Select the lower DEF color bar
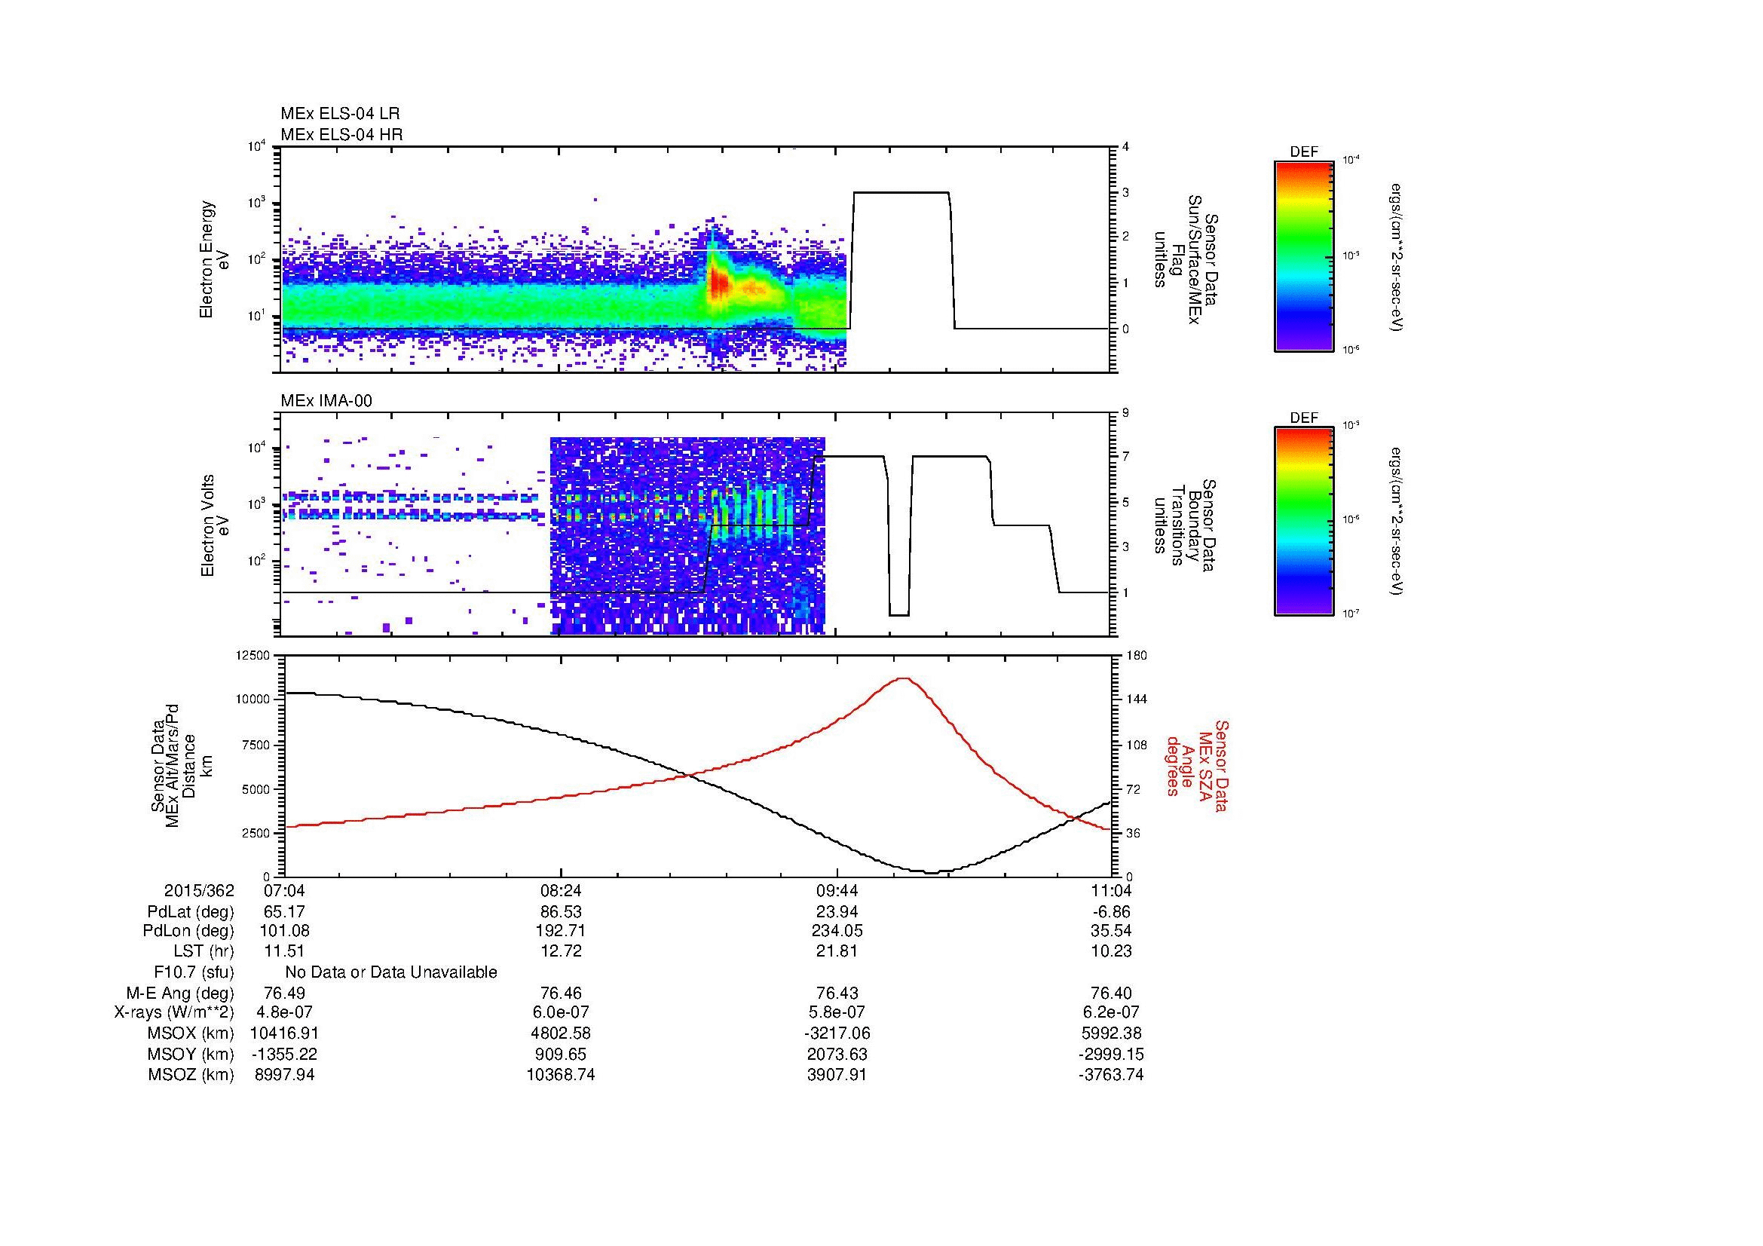This screenshot has height=1246, width=1763. tap(1304, 522)
